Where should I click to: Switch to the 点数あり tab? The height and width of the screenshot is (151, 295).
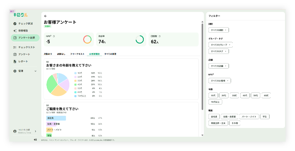48,54
